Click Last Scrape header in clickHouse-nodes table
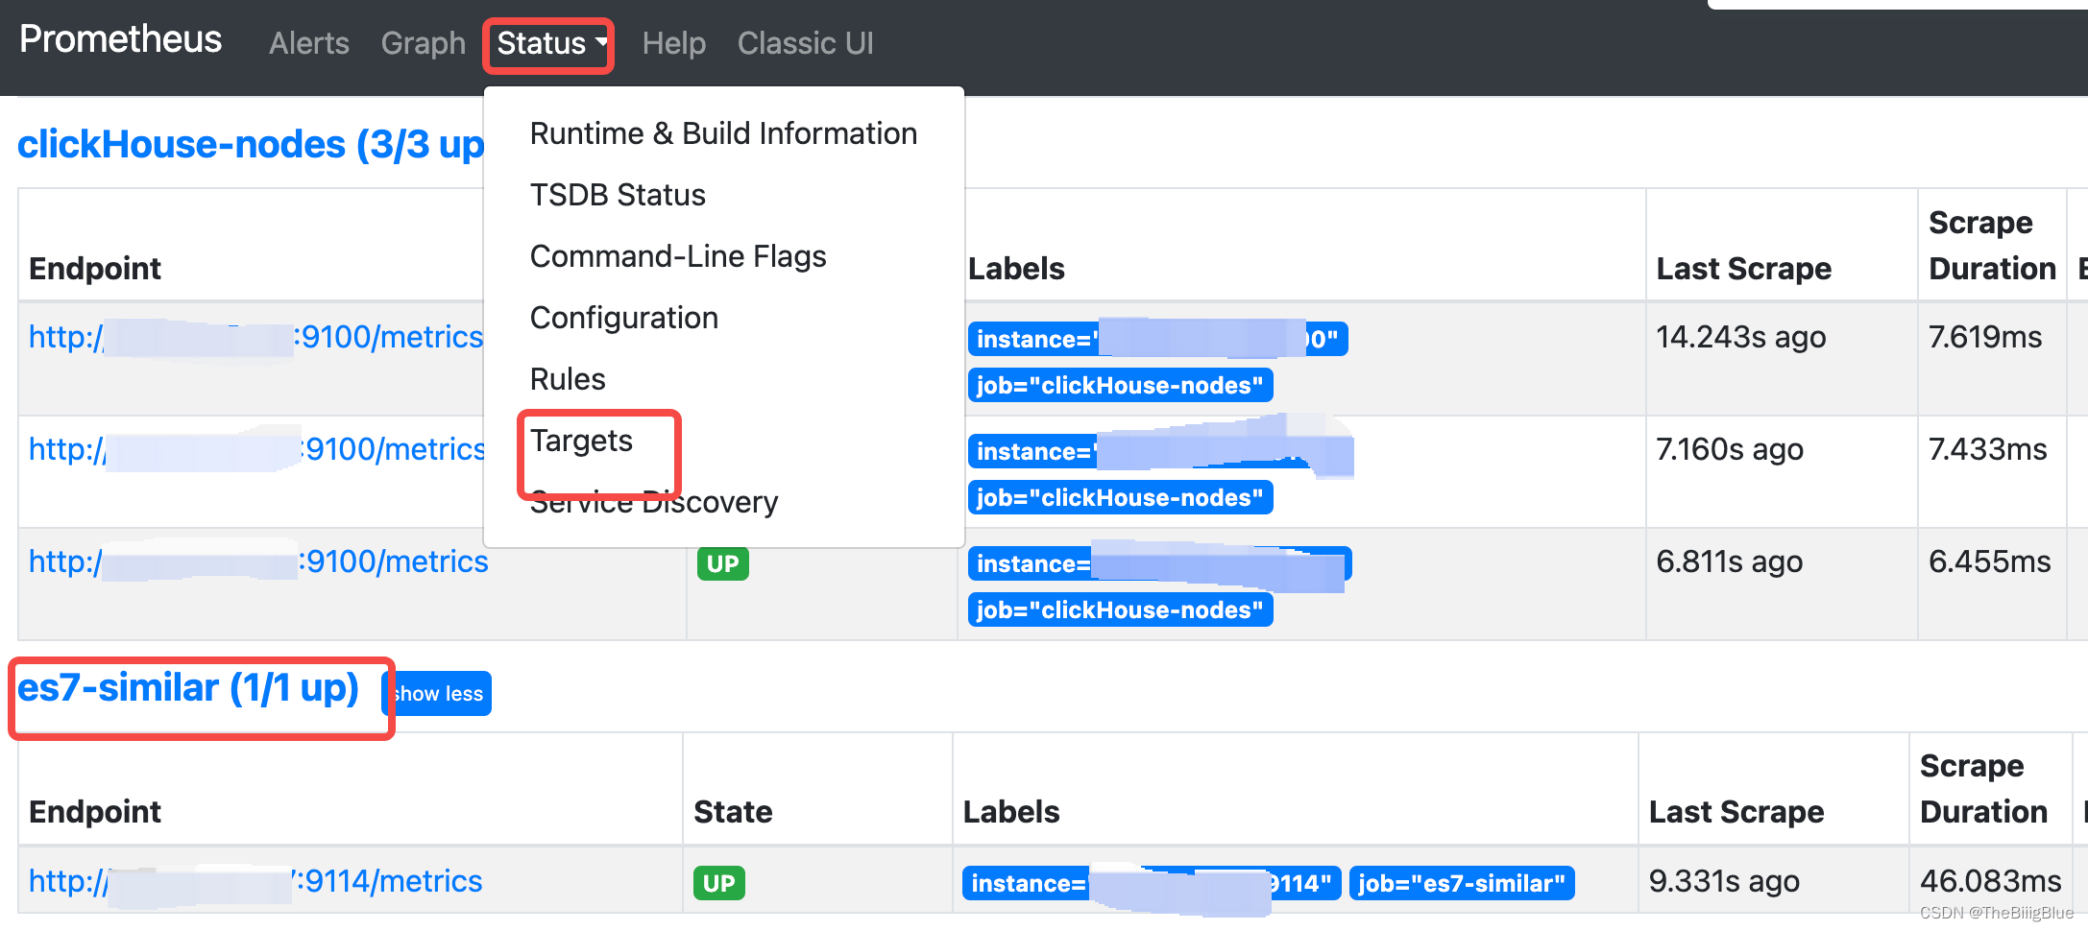 (1743, 269)
